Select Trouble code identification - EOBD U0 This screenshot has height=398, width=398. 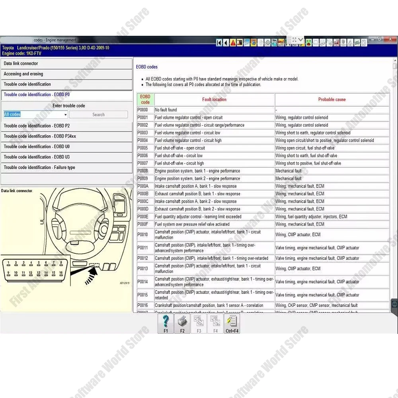(66, 147)
